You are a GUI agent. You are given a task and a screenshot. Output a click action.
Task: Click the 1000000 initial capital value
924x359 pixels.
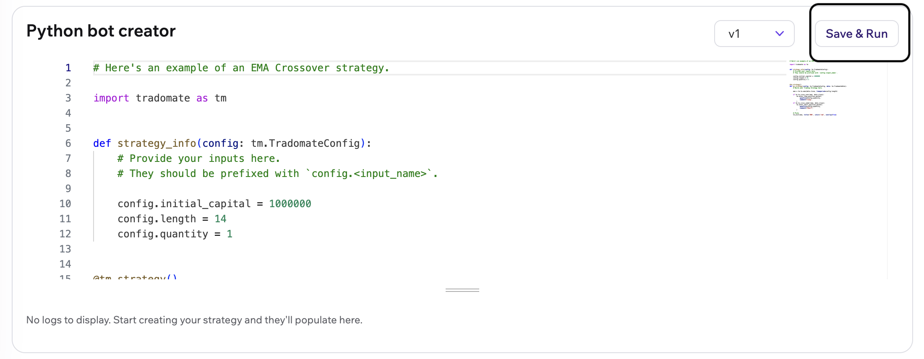click(x=290, y=204)
